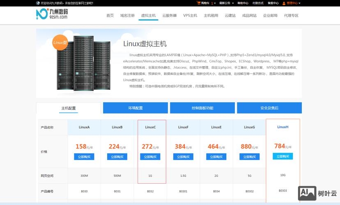Click product number B030

84,191
